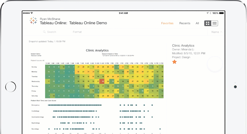Screen dimensions: 247x134
Task: Click the Format option
Action: [77, 32]
